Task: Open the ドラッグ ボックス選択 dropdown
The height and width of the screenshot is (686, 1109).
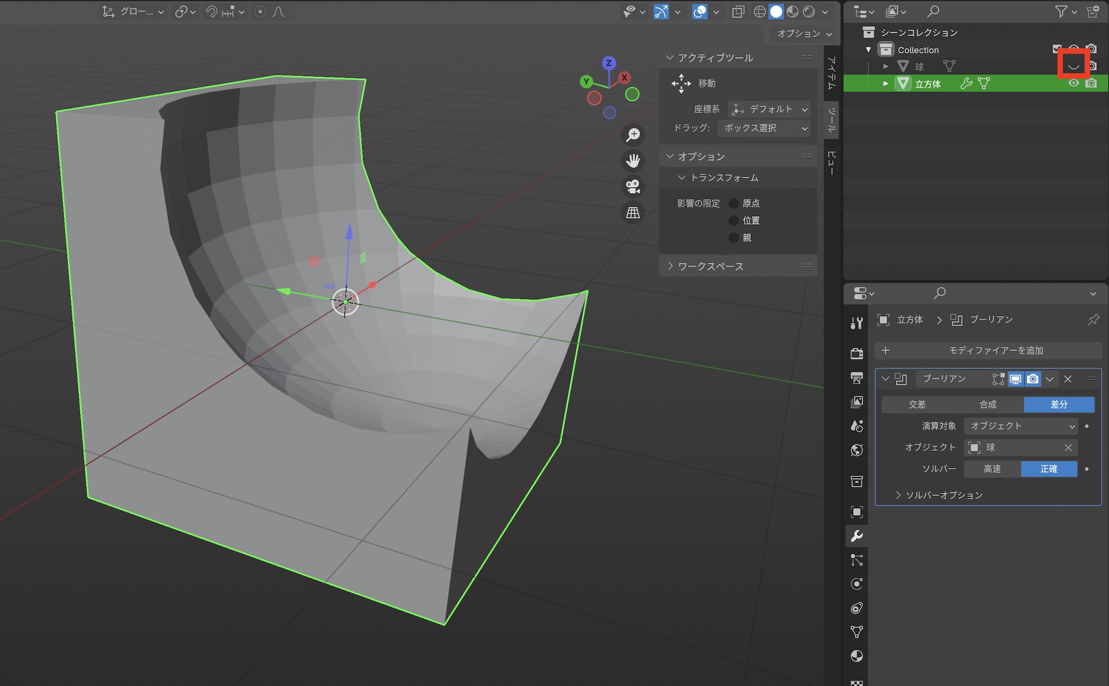Action: coord(764,128)
